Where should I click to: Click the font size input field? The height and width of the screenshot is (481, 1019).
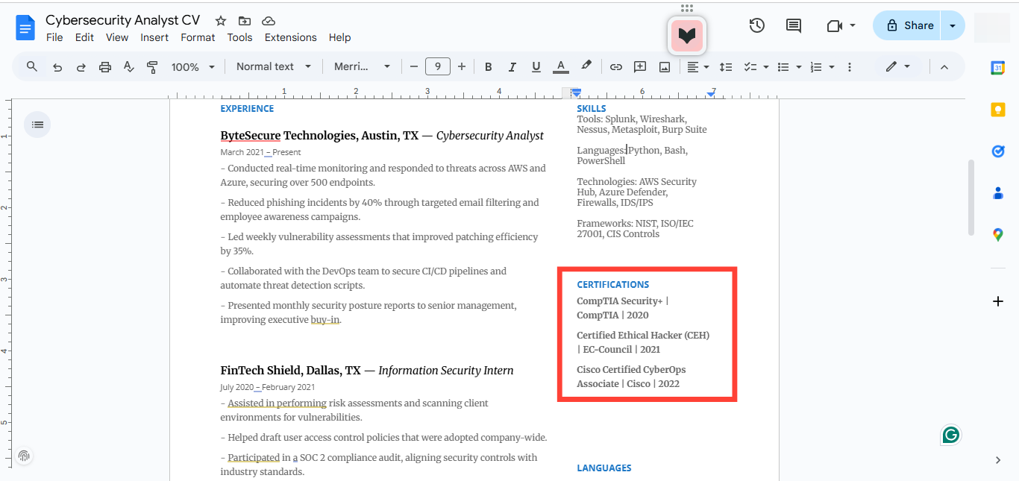coord(437,67)
